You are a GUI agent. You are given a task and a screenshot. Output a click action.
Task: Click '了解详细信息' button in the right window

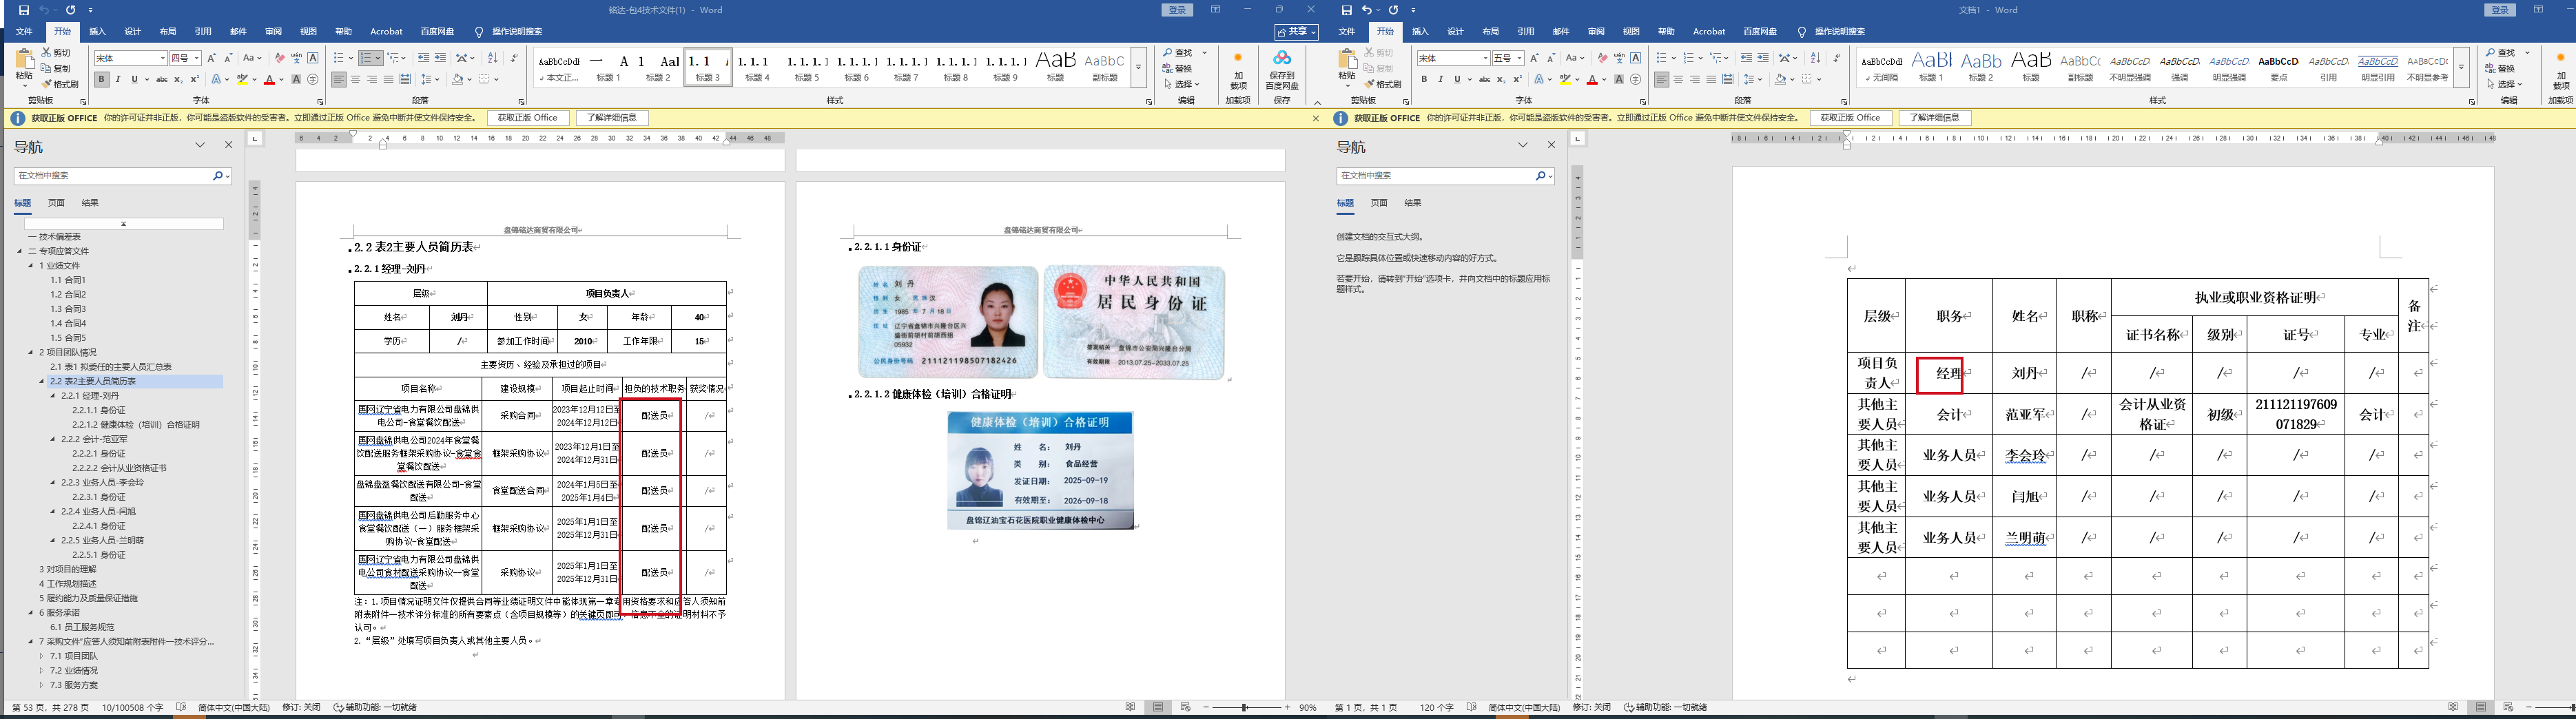tap(1935, 118)
